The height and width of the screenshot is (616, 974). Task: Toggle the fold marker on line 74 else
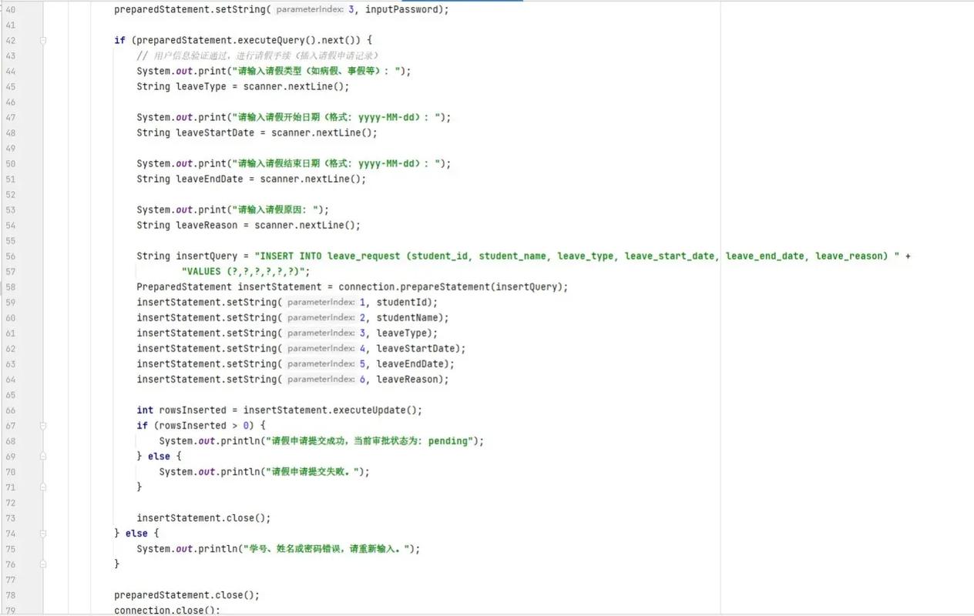(44, 533)
